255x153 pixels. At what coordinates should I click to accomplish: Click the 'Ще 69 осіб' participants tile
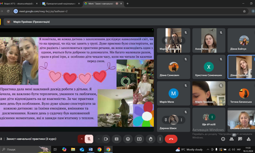pos(209,119)
